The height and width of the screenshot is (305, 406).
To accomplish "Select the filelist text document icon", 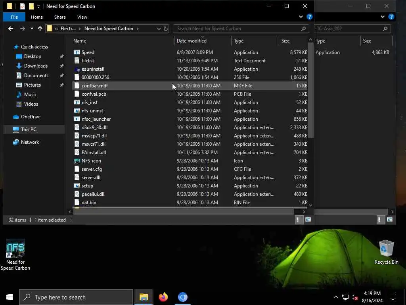I will click(x=77, y=60).
